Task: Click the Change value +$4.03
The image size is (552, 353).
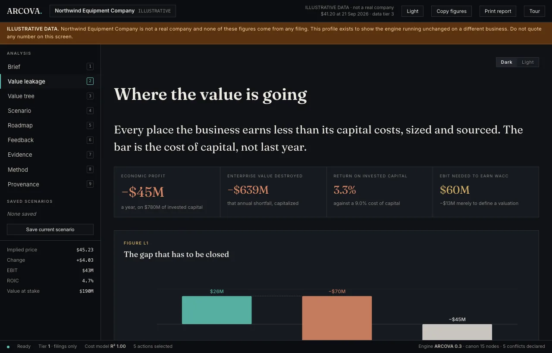Action: (x=85, y=260)
